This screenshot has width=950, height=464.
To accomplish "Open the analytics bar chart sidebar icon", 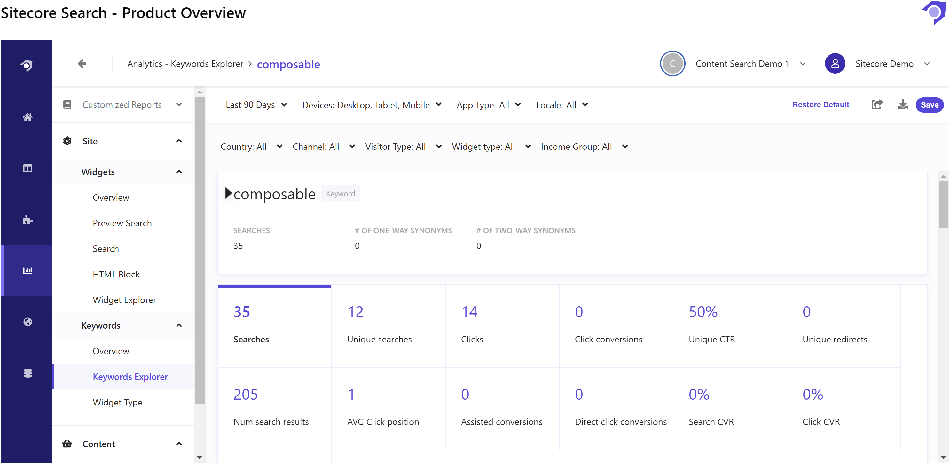I will (28, 271).
